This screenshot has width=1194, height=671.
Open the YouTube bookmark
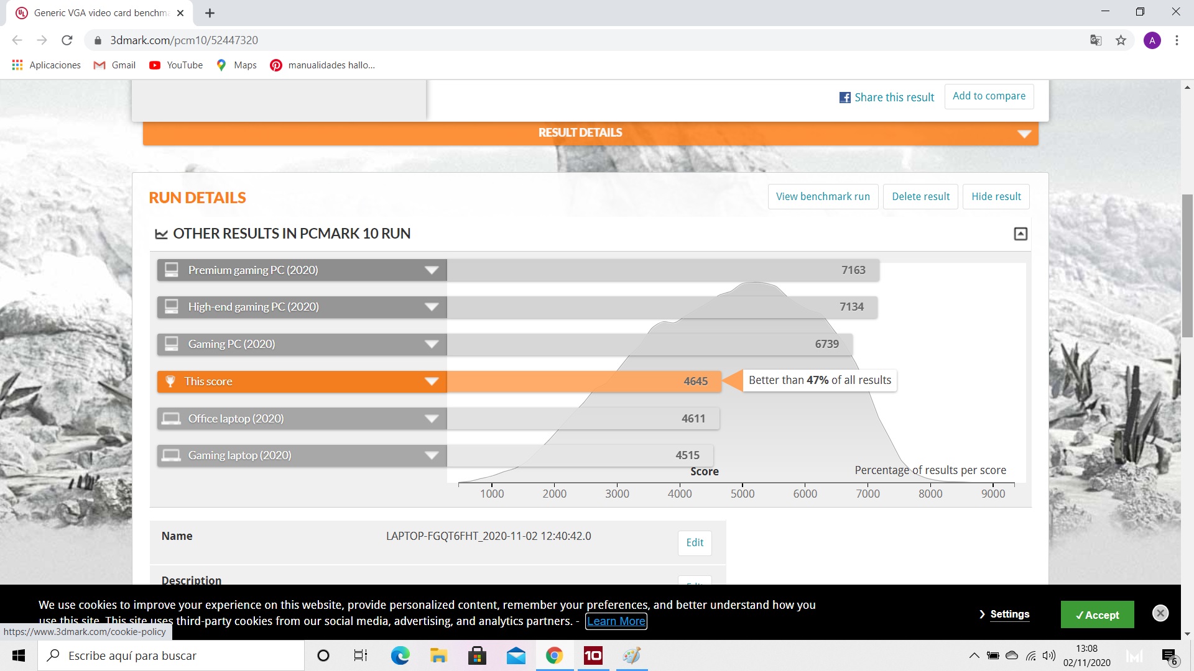[176, 65]
